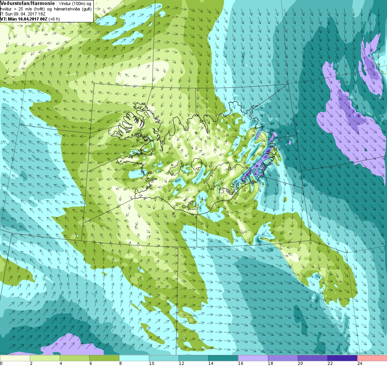
Task: Click the medium purple 18–20 m/s legend swatch
Action: click(283, 358)
